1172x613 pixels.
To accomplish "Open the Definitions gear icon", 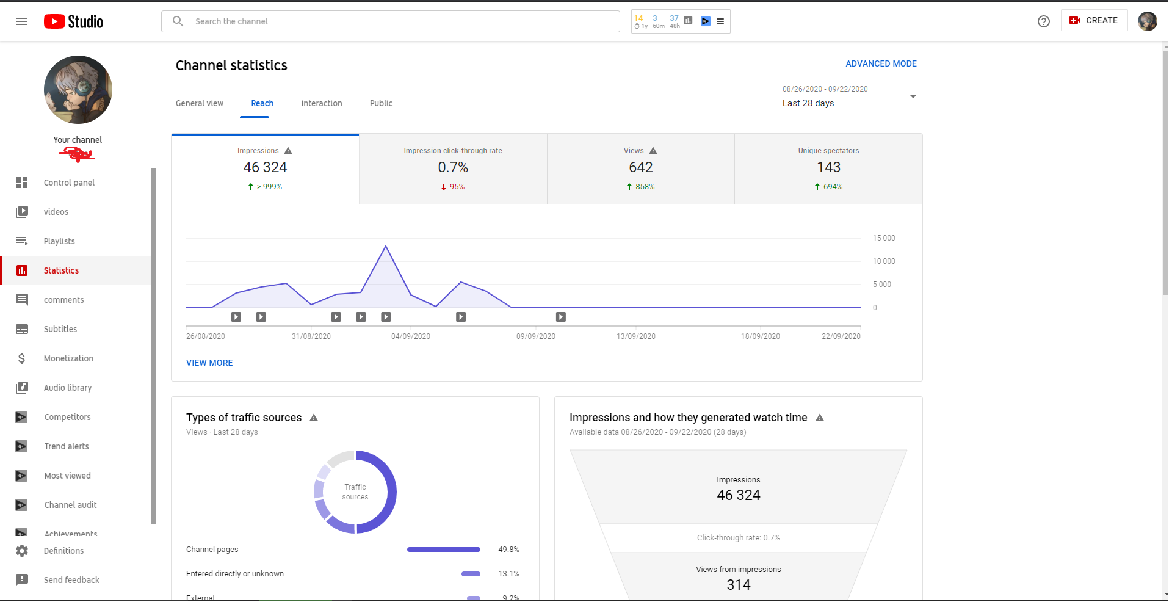I will click(x=22, y=551).
